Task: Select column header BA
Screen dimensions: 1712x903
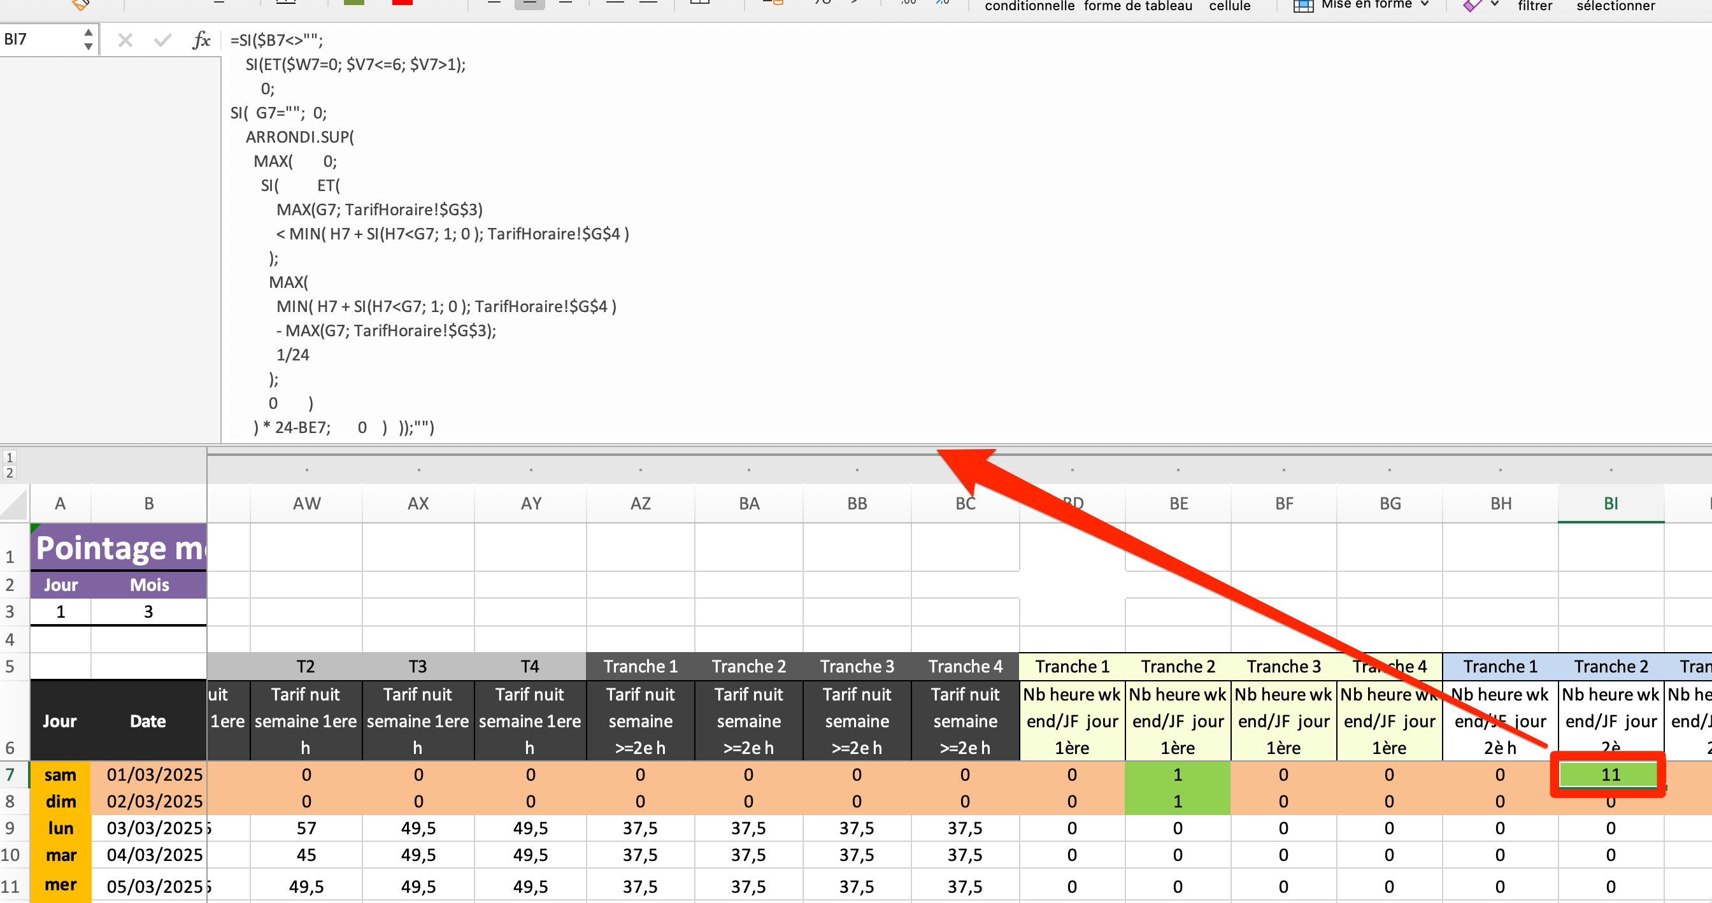Action: click(749, 504)
